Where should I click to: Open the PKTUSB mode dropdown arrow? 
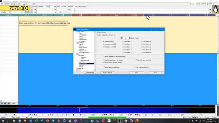coord(11,12)
